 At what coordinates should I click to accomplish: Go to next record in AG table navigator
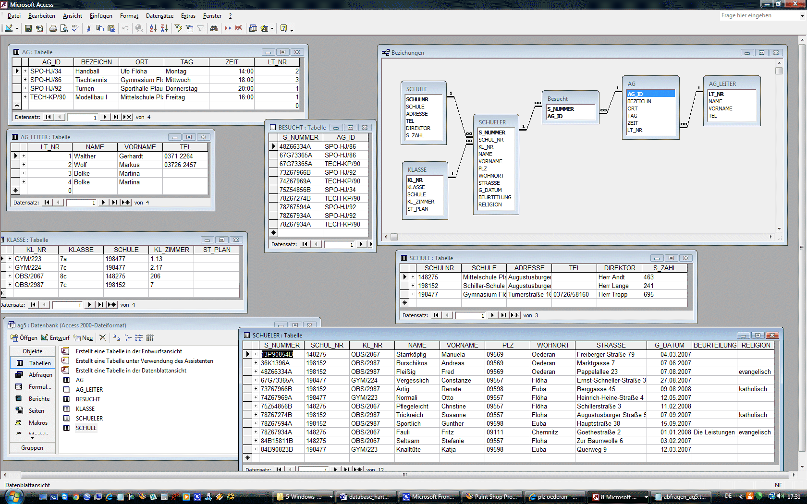(105, 117)
